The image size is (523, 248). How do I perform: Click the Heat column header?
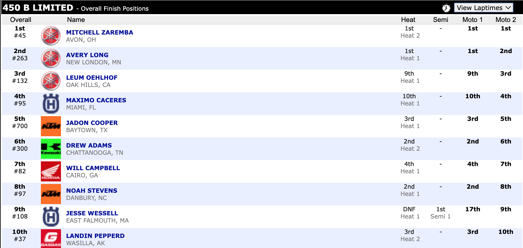[x=408, y=20]
